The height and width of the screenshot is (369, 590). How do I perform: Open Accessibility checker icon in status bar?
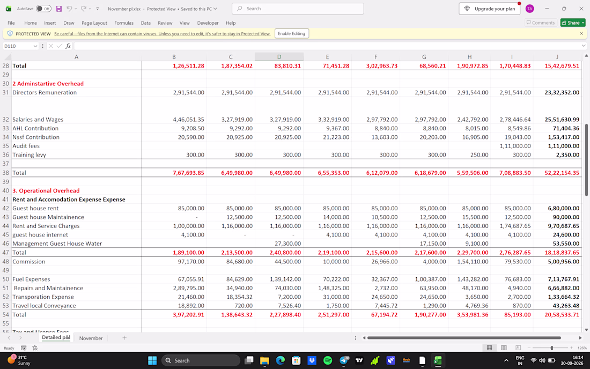click(35, 348)
